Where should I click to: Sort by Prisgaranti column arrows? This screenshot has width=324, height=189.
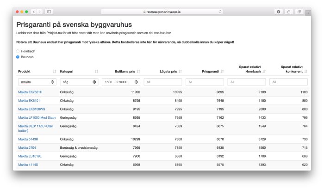(222, 71)
